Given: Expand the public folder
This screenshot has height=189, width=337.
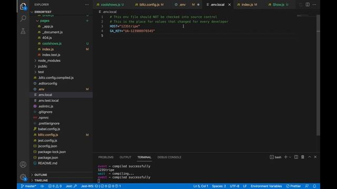Looking at the screenshot, I should [x=43, y=67].
